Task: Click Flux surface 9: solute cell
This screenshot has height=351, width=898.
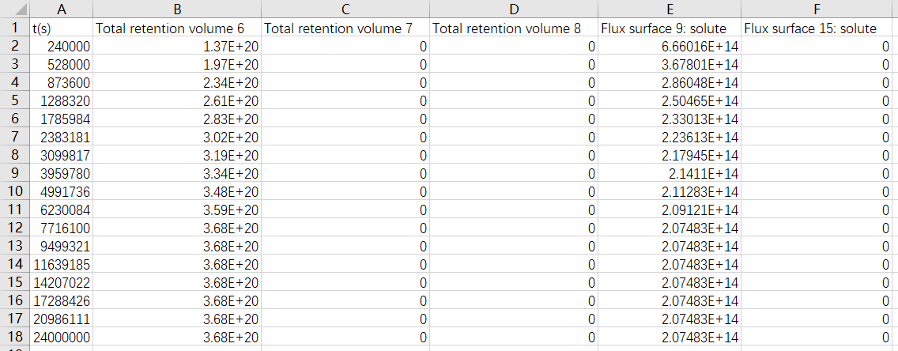Action: click(x=670, y=28)
